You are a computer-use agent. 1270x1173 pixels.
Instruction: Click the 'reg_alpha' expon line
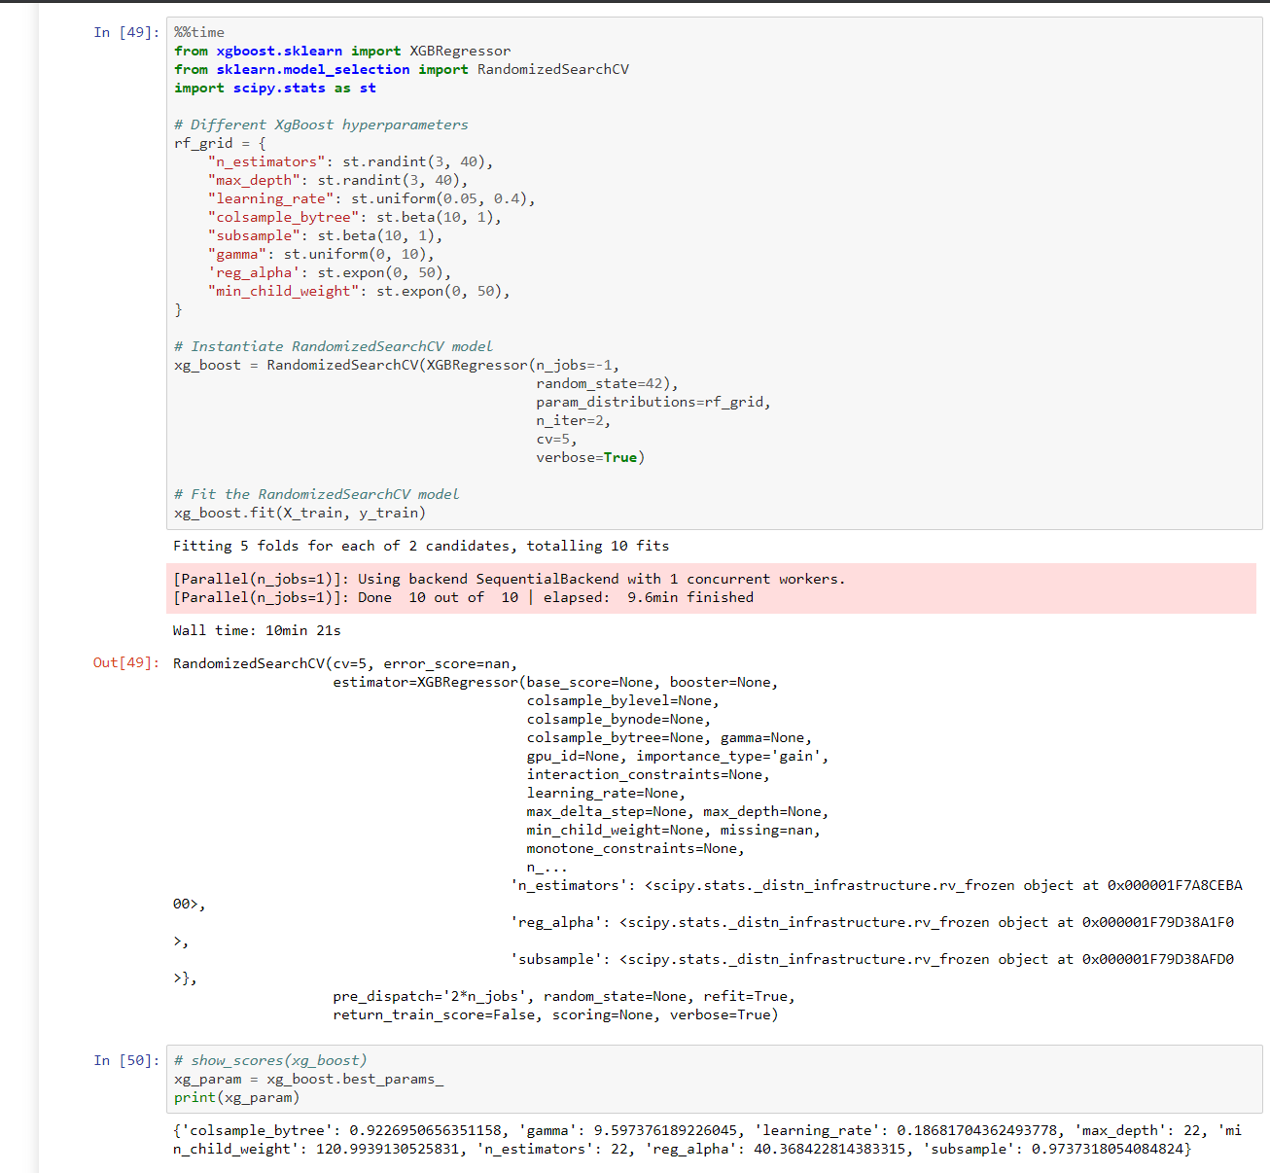coord(330,272)
